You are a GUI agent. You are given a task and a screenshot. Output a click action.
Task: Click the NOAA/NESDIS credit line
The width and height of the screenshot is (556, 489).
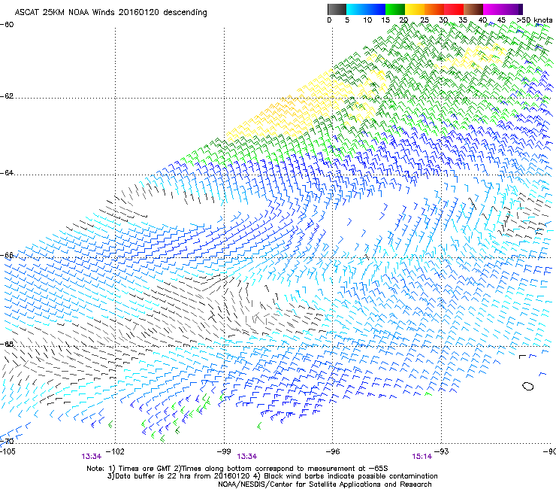(325, 484)
